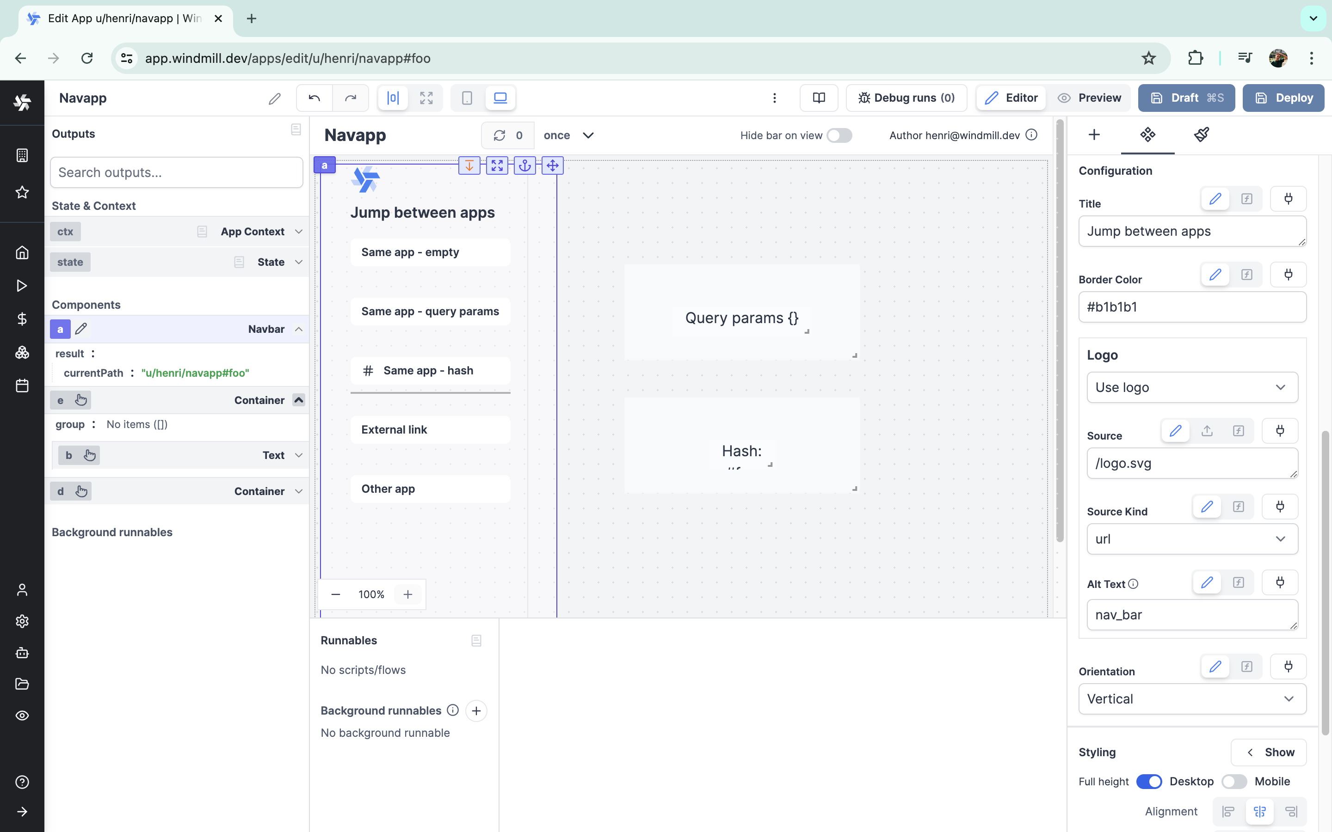Screen dimensions: 1332x832
Task: Open the documentation book icon
Action: pos(819,98)
